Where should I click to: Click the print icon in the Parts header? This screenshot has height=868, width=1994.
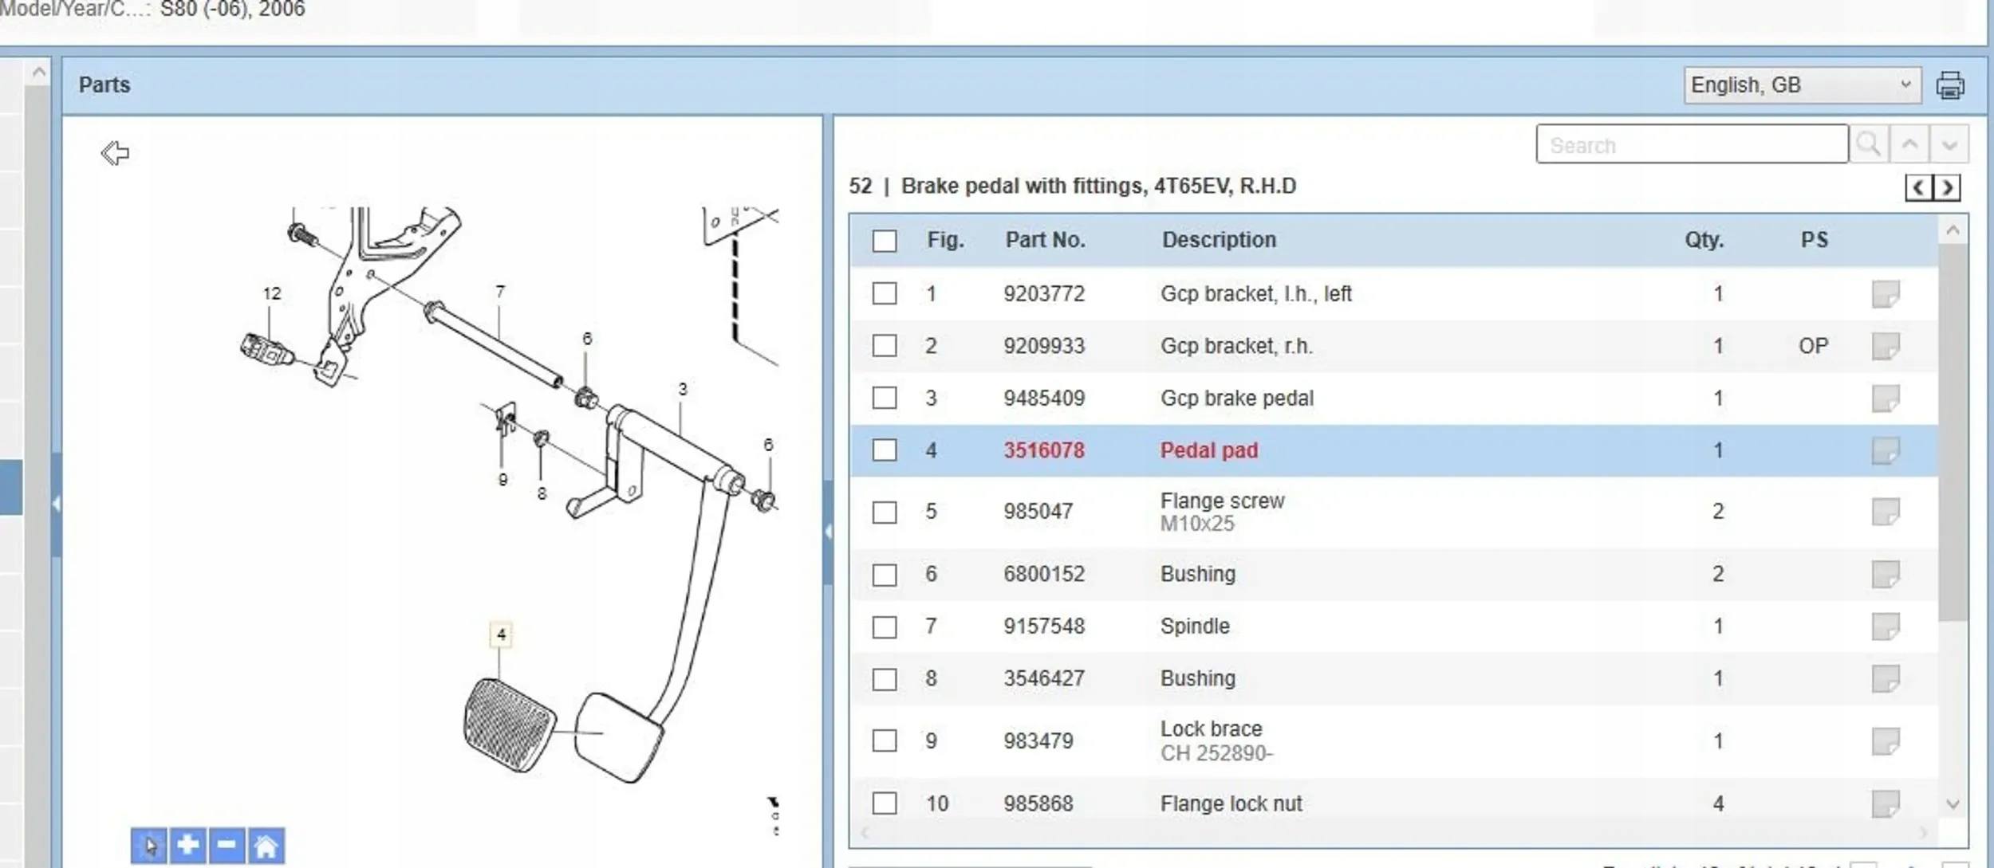pos(1949,85)
